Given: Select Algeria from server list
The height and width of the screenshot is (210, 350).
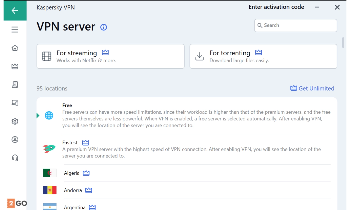Looking at the screenshot, I should pos(72,173).
